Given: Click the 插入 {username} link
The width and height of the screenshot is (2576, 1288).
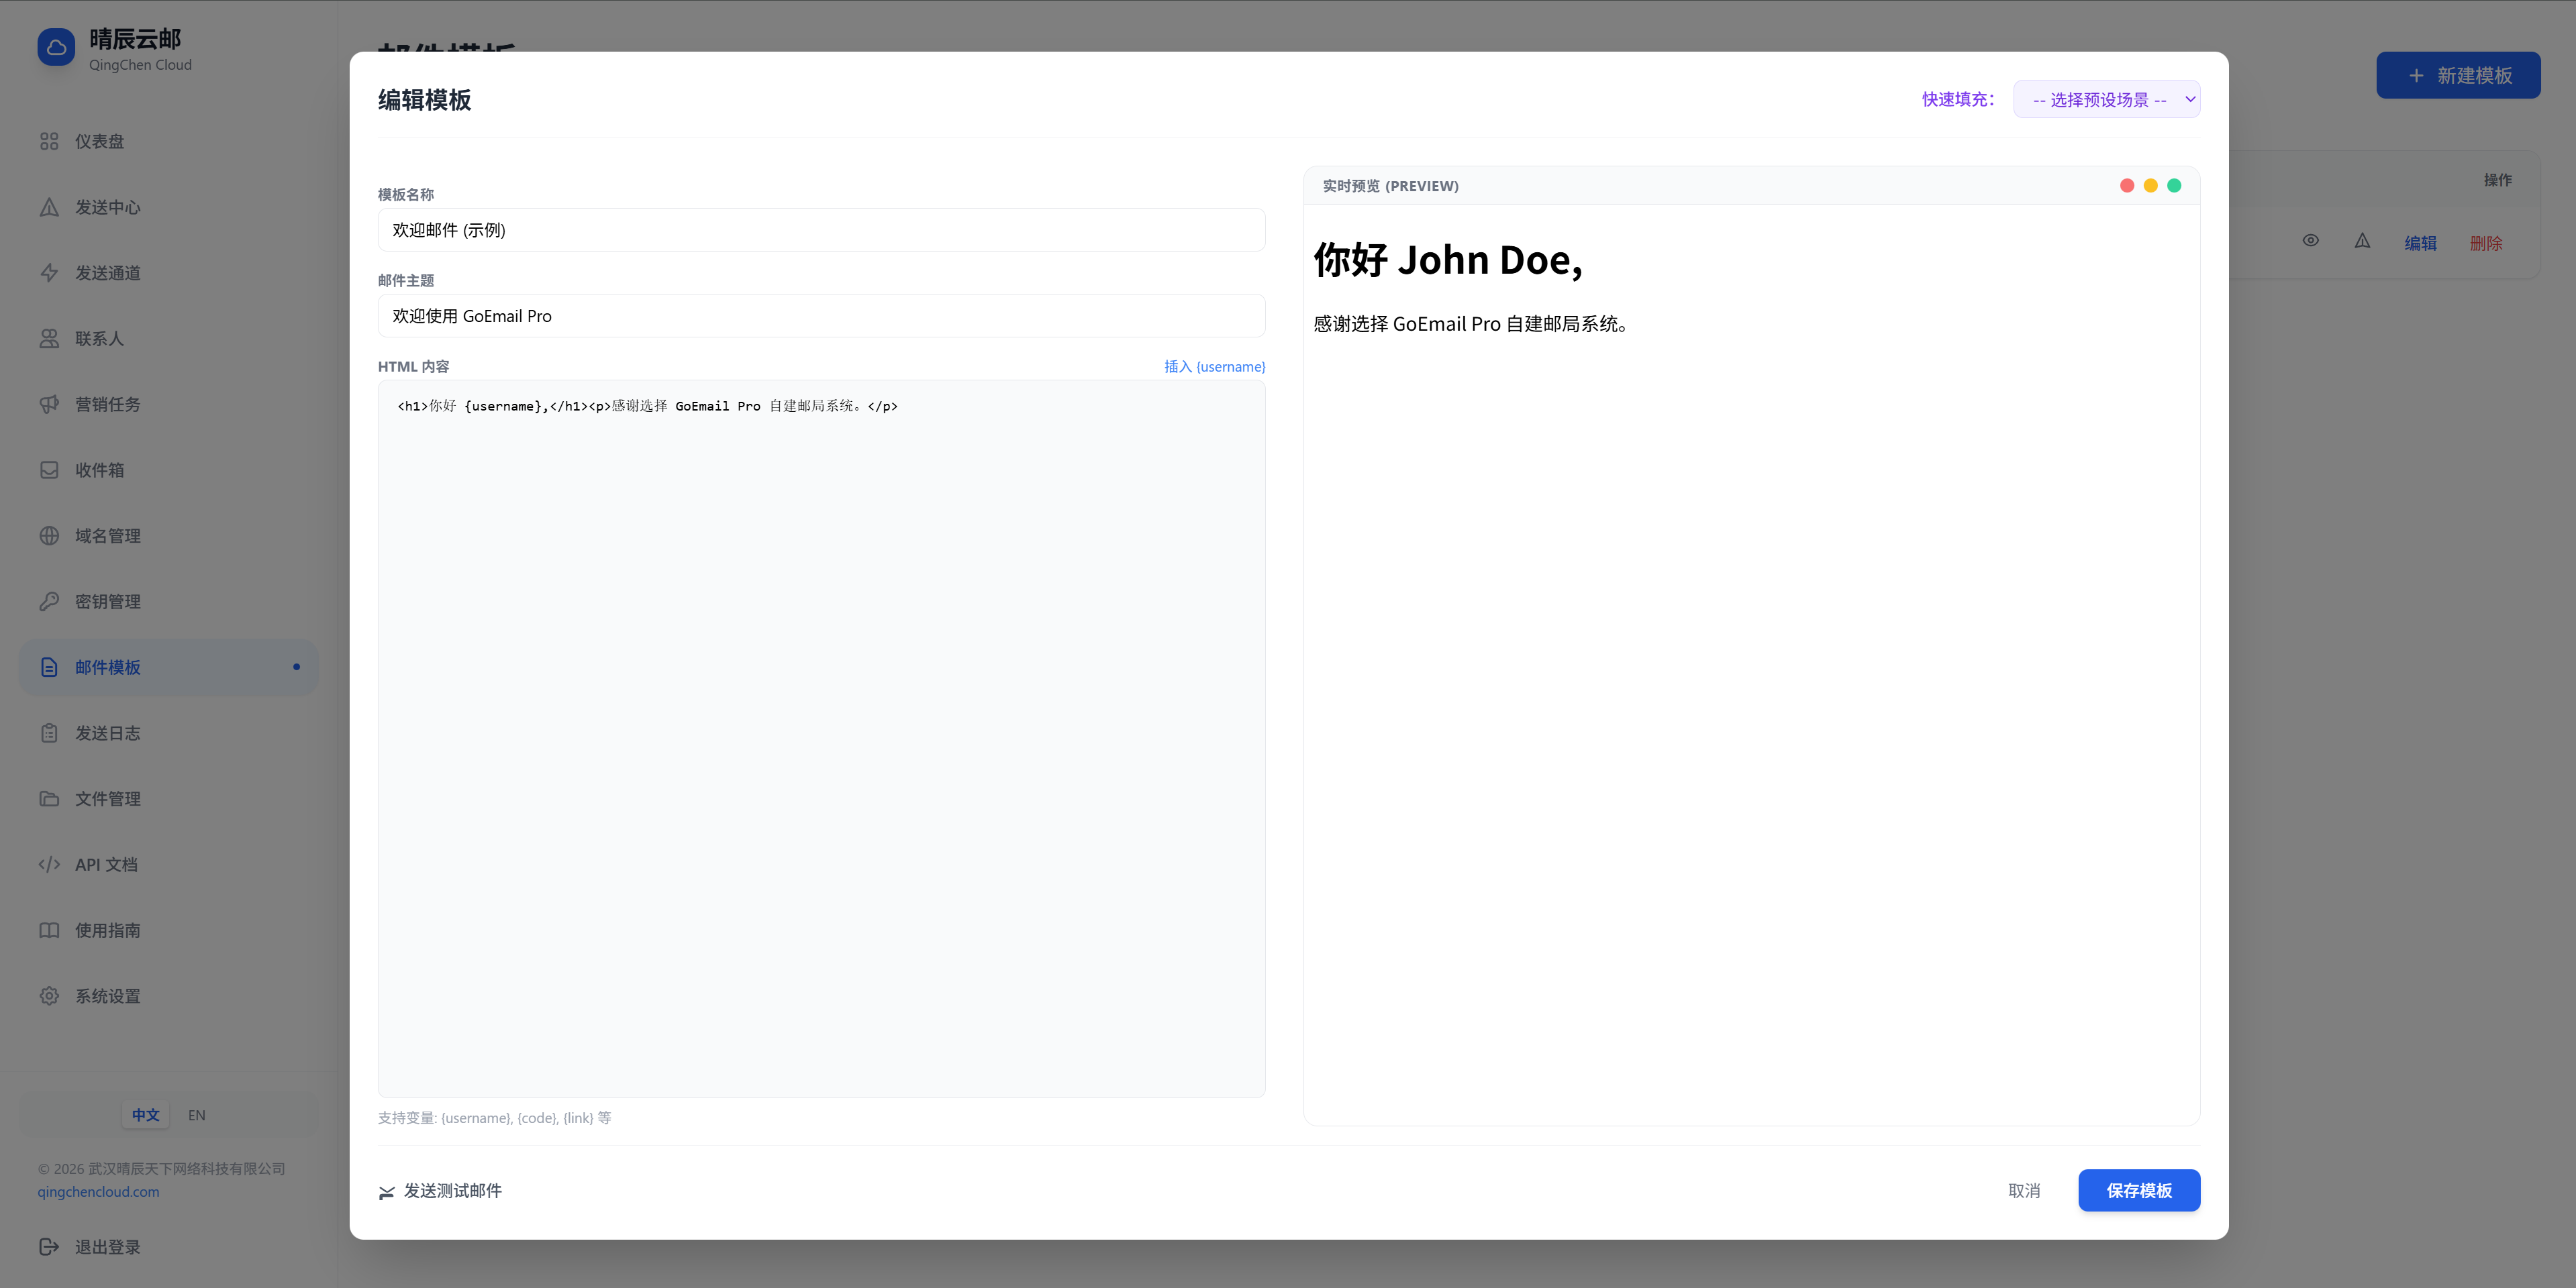Looking at the screenshot, I should (1214, 367).
